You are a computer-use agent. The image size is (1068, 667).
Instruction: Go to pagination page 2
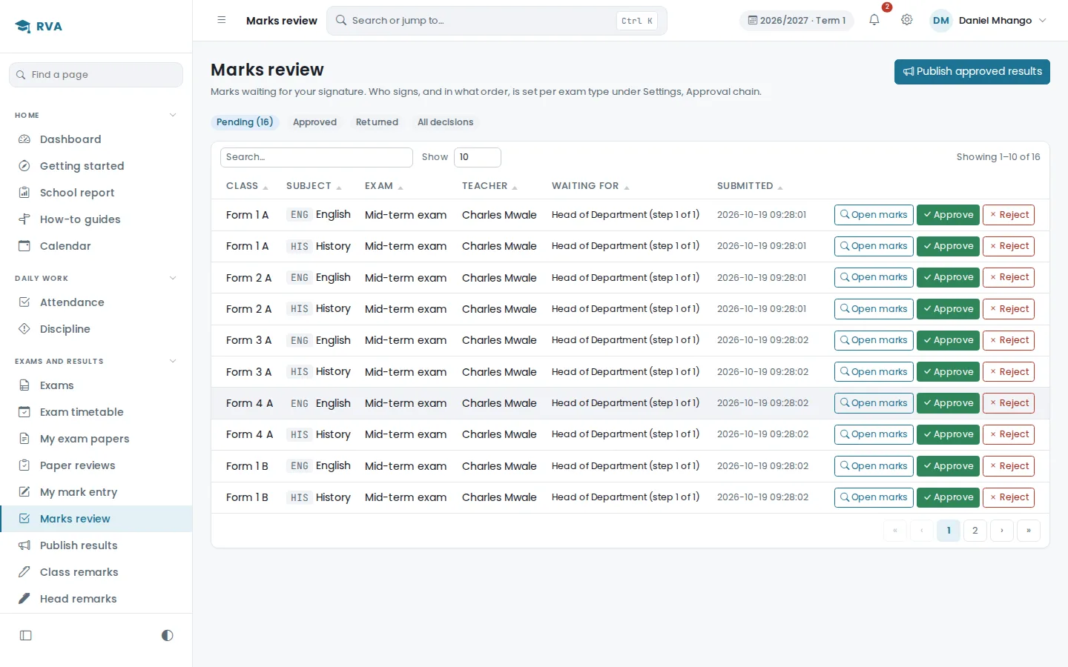pyautogui.click(x=975, y=531)
